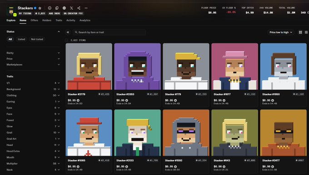Viewport: 309px width, 175px height.
Task: Expand the 1/1 trait filter
Action: [33, 83]
